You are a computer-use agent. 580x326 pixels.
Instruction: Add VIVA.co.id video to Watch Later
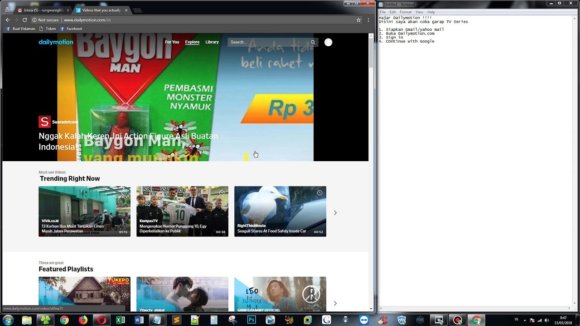click(x=124, y=193)
